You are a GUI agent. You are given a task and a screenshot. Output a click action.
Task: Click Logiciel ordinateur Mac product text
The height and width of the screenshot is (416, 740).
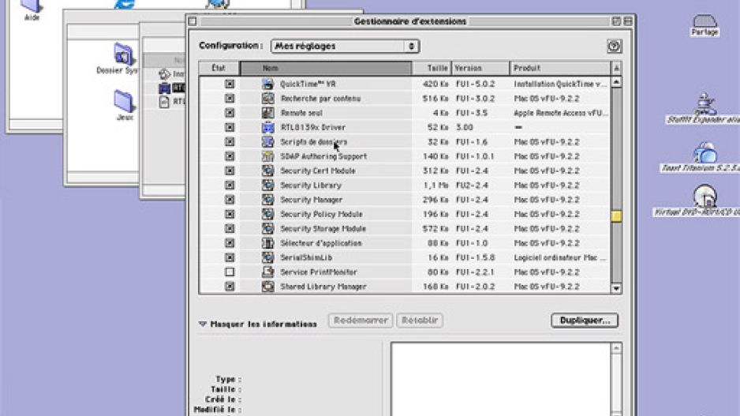(559, 258)
